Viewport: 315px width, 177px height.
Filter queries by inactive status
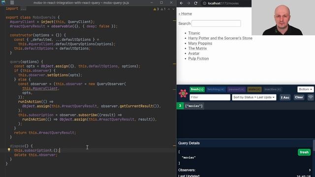[273, 89]
